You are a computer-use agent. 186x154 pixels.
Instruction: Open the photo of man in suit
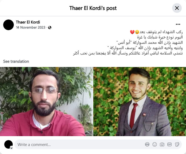pos(139,101)
